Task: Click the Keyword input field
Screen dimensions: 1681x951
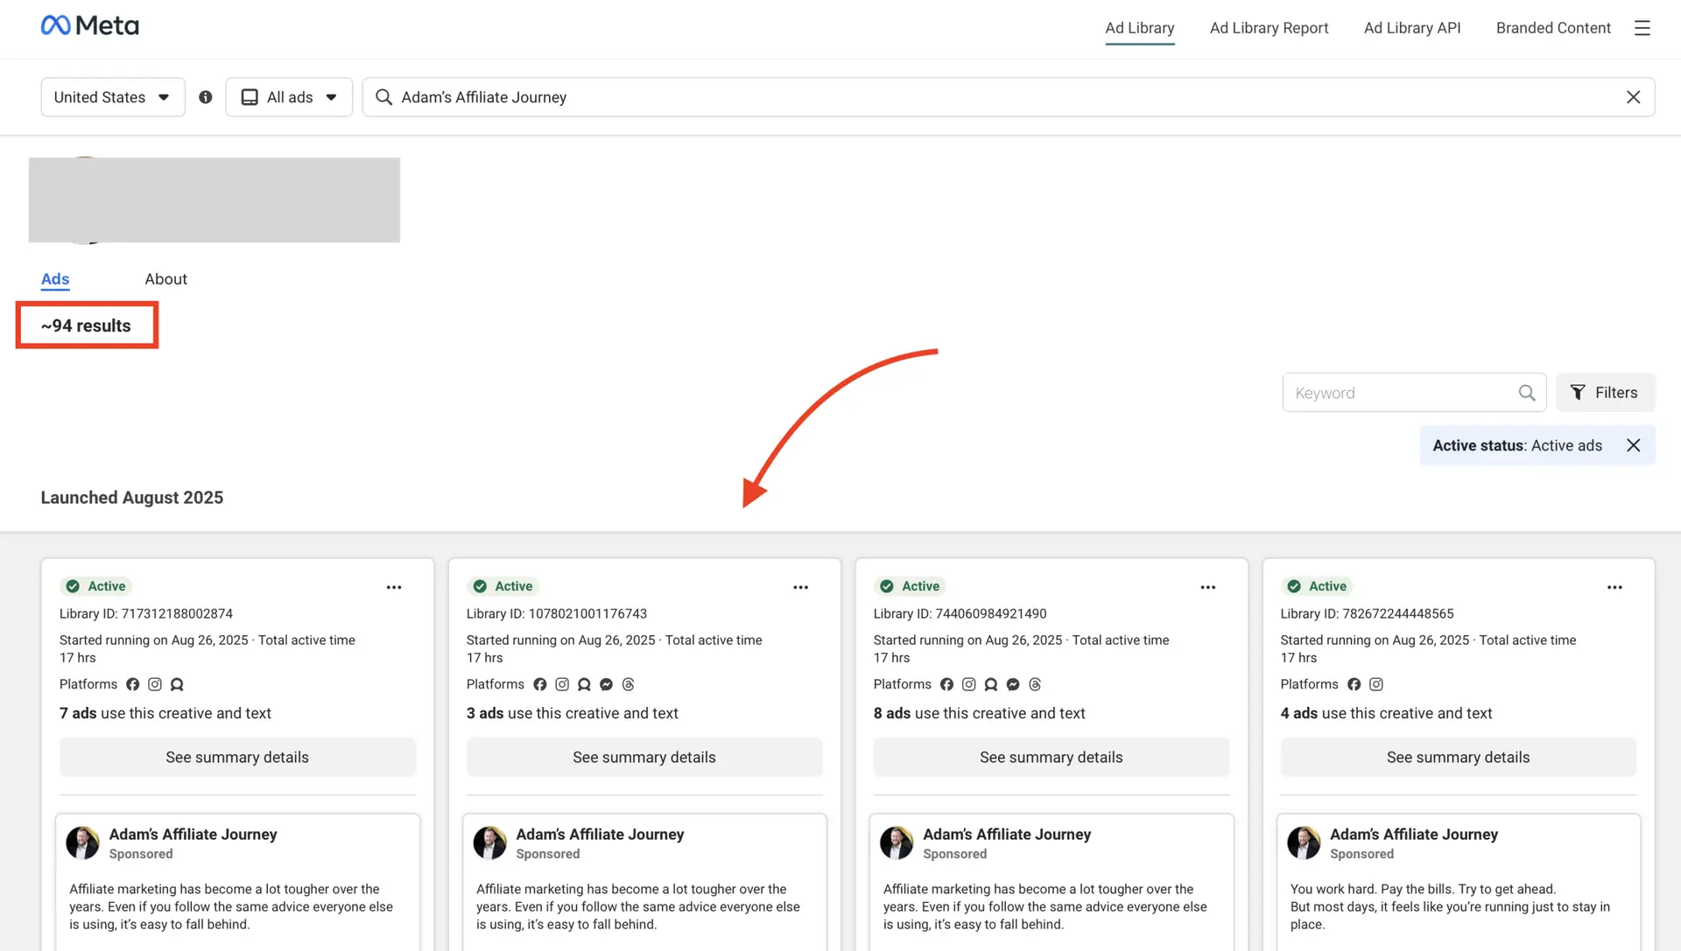Action: (x=1401, y=393)
